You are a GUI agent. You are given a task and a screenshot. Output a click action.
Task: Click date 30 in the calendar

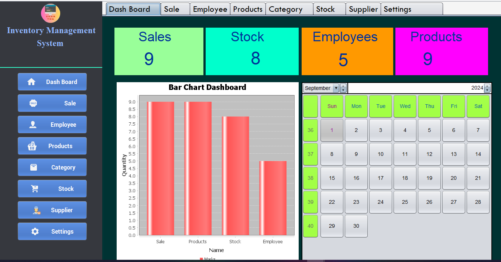tap(356, 226)
